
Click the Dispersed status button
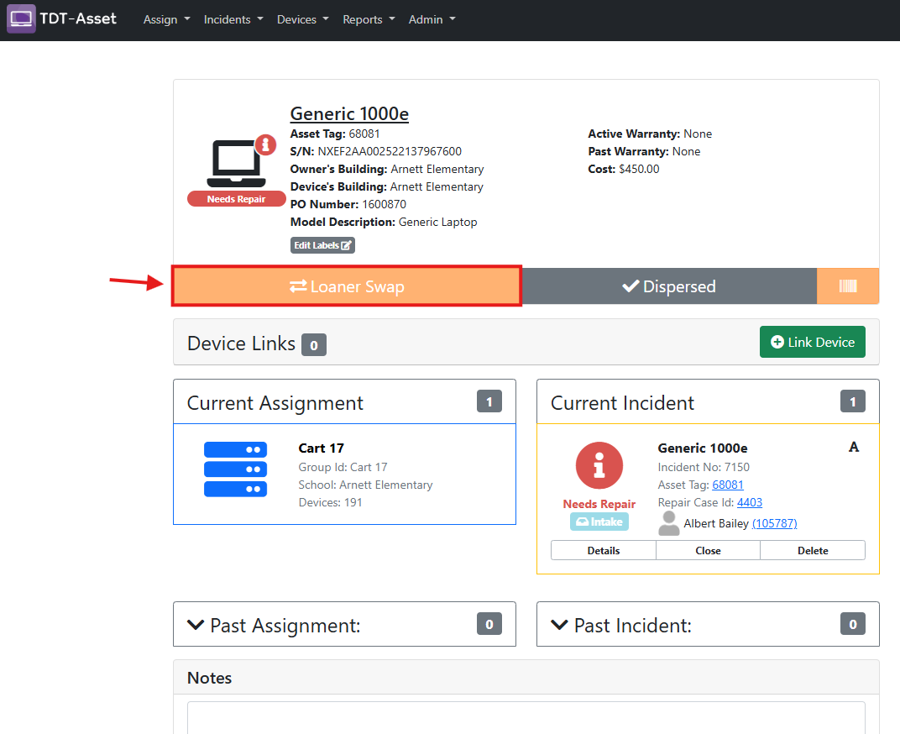click(668, 286)
